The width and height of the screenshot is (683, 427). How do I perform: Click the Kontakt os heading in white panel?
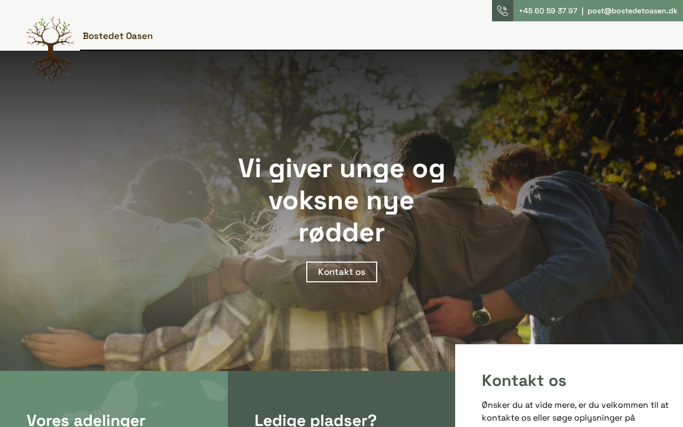click(523, 381)
